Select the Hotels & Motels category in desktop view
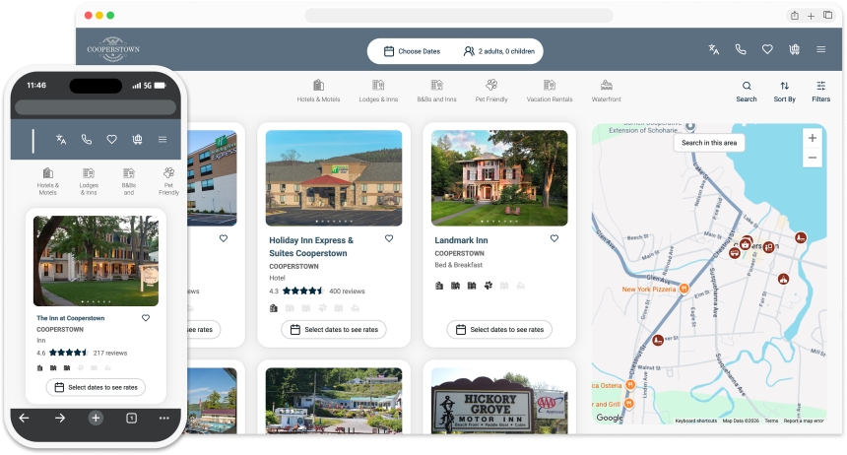This screenshot has height=455, width=847. [319, 91]
